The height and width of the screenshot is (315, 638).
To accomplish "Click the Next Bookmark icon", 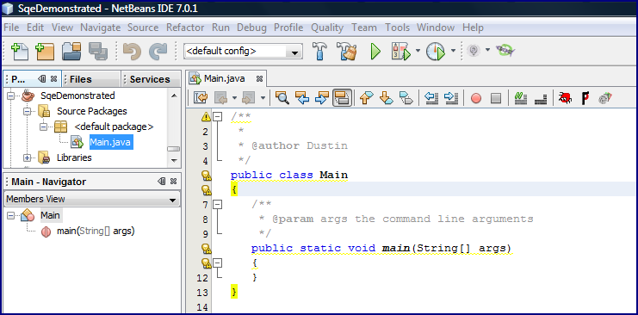I will point(386,97).
